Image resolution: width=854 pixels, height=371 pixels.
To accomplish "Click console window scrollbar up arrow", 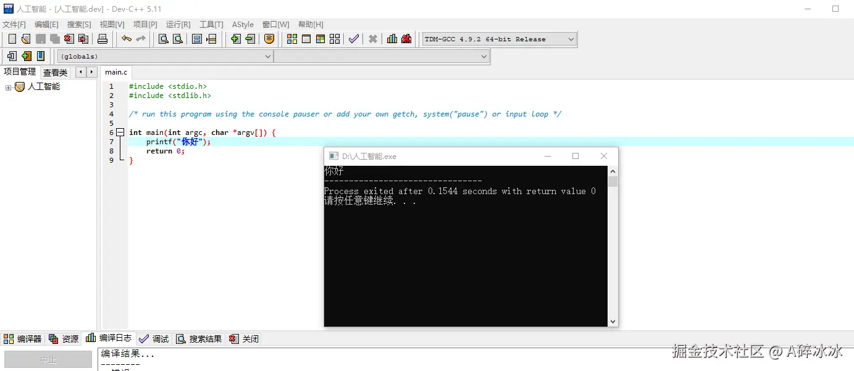I will pos(613,171).
